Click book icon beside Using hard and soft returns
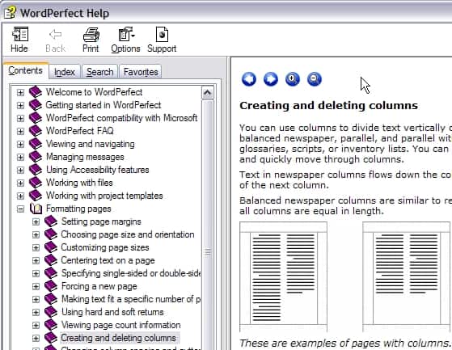This screenshot has width=452, height=350. click(51, 312)
